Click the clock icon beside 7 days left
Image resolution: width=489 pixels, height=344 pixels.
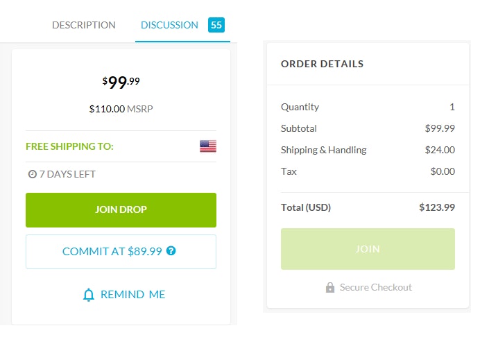32,174
